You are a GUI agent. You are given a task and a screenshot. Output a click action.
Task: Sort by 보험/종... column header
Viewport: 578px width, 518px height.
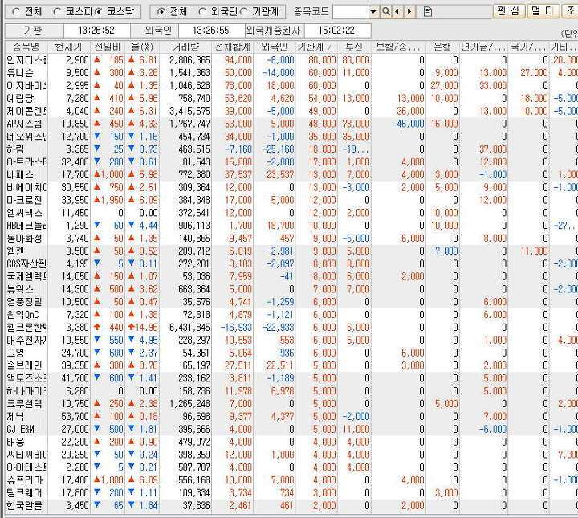398,47
